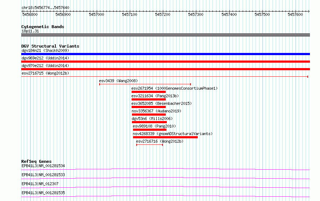Open EPB41L3|NM_001281534 transcript label

tap(43, 166)
